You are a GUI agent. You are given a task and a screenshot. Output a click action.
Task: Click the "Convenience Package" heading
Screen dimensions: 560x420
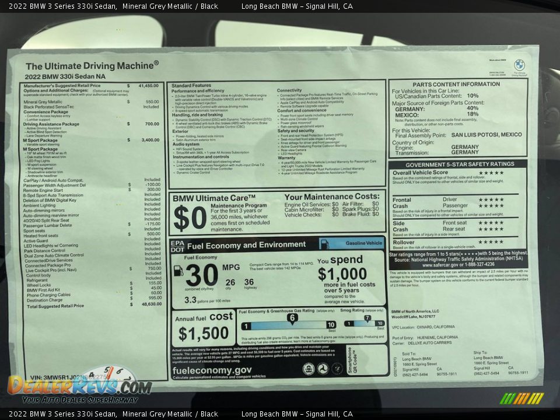point(45,112)
